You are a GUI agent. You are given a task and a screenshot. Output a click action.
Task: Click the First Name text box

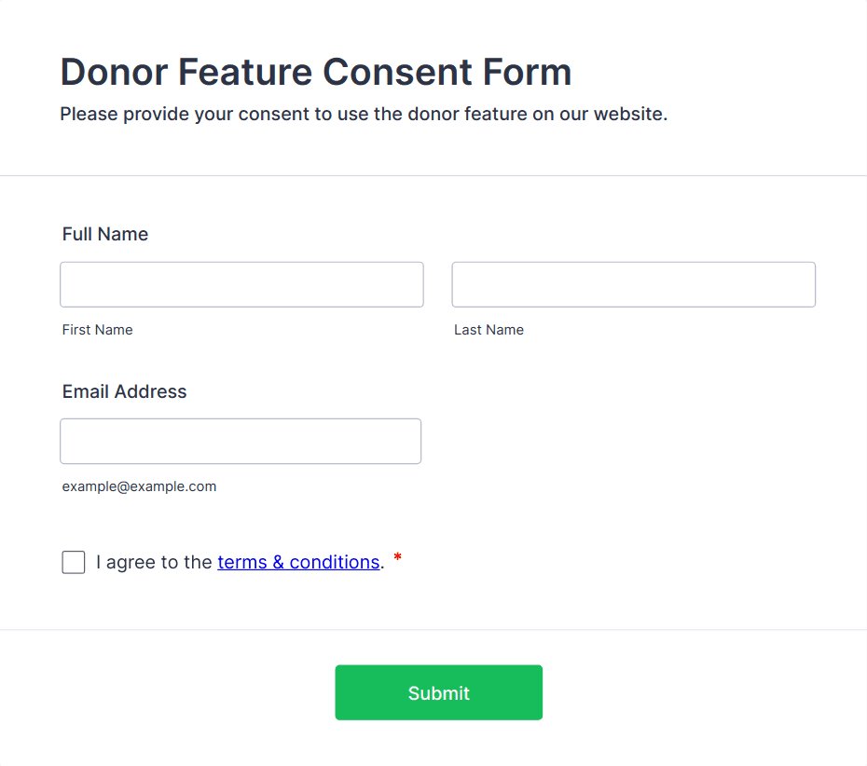click(241, 284)
